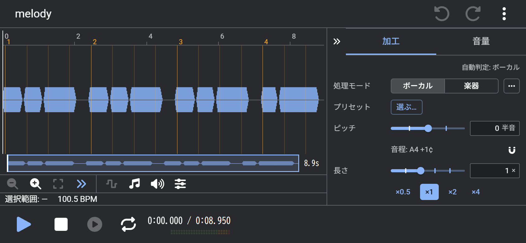The height and width of the screenshot is (243, 526).
Task: Select ボーカル processing mode
Action: pos(418,86)
